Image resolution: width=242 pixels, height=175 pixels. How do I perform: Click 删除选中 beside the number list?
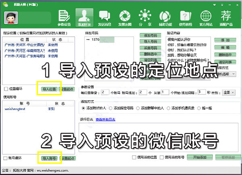(150, 54)
